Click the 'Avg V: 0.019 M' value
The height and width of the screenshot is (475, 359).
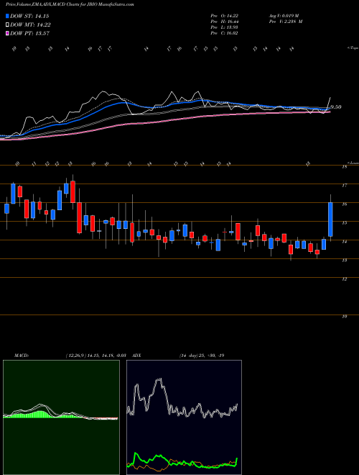click(284, 16)
